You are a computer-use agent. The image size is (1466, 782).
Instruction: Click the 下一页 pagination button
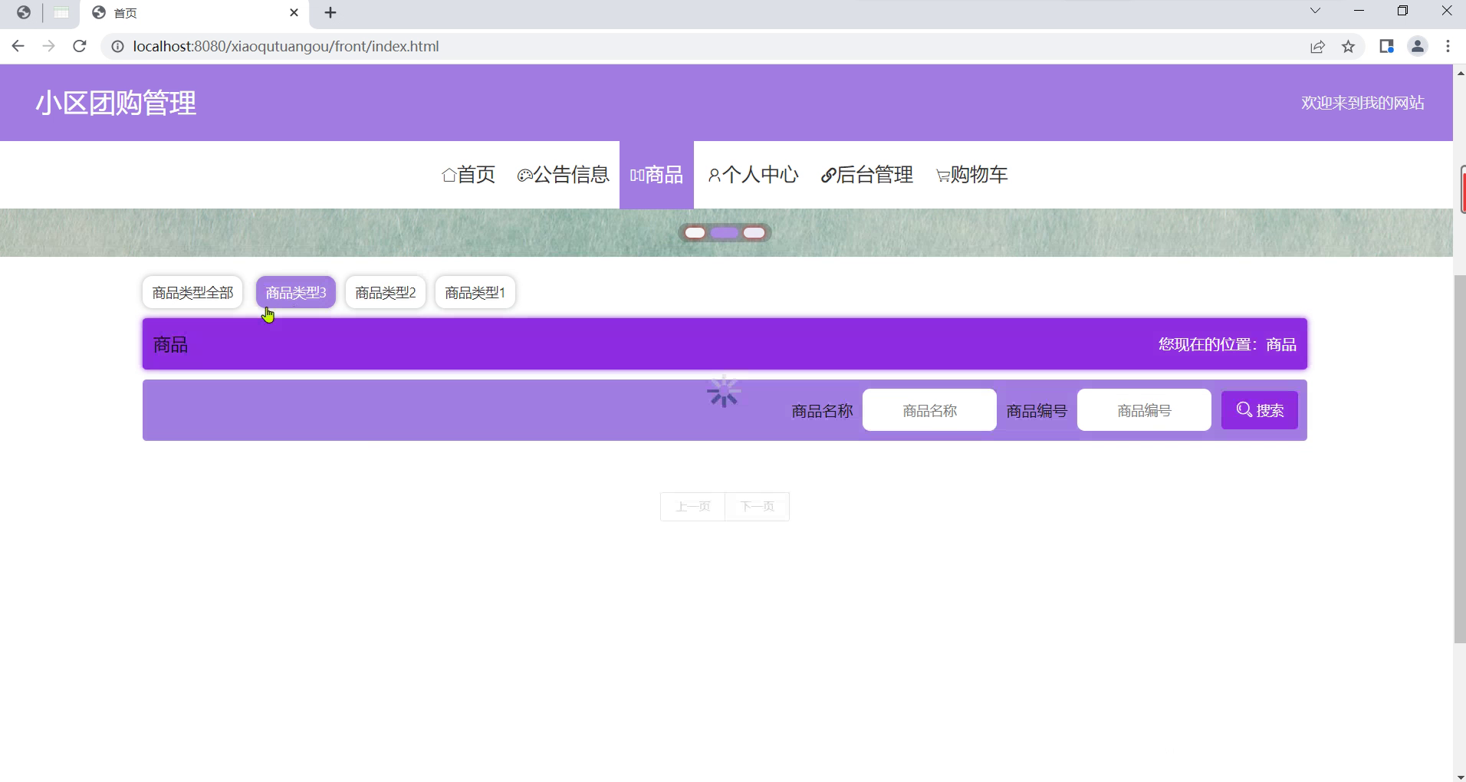[758, 507]
